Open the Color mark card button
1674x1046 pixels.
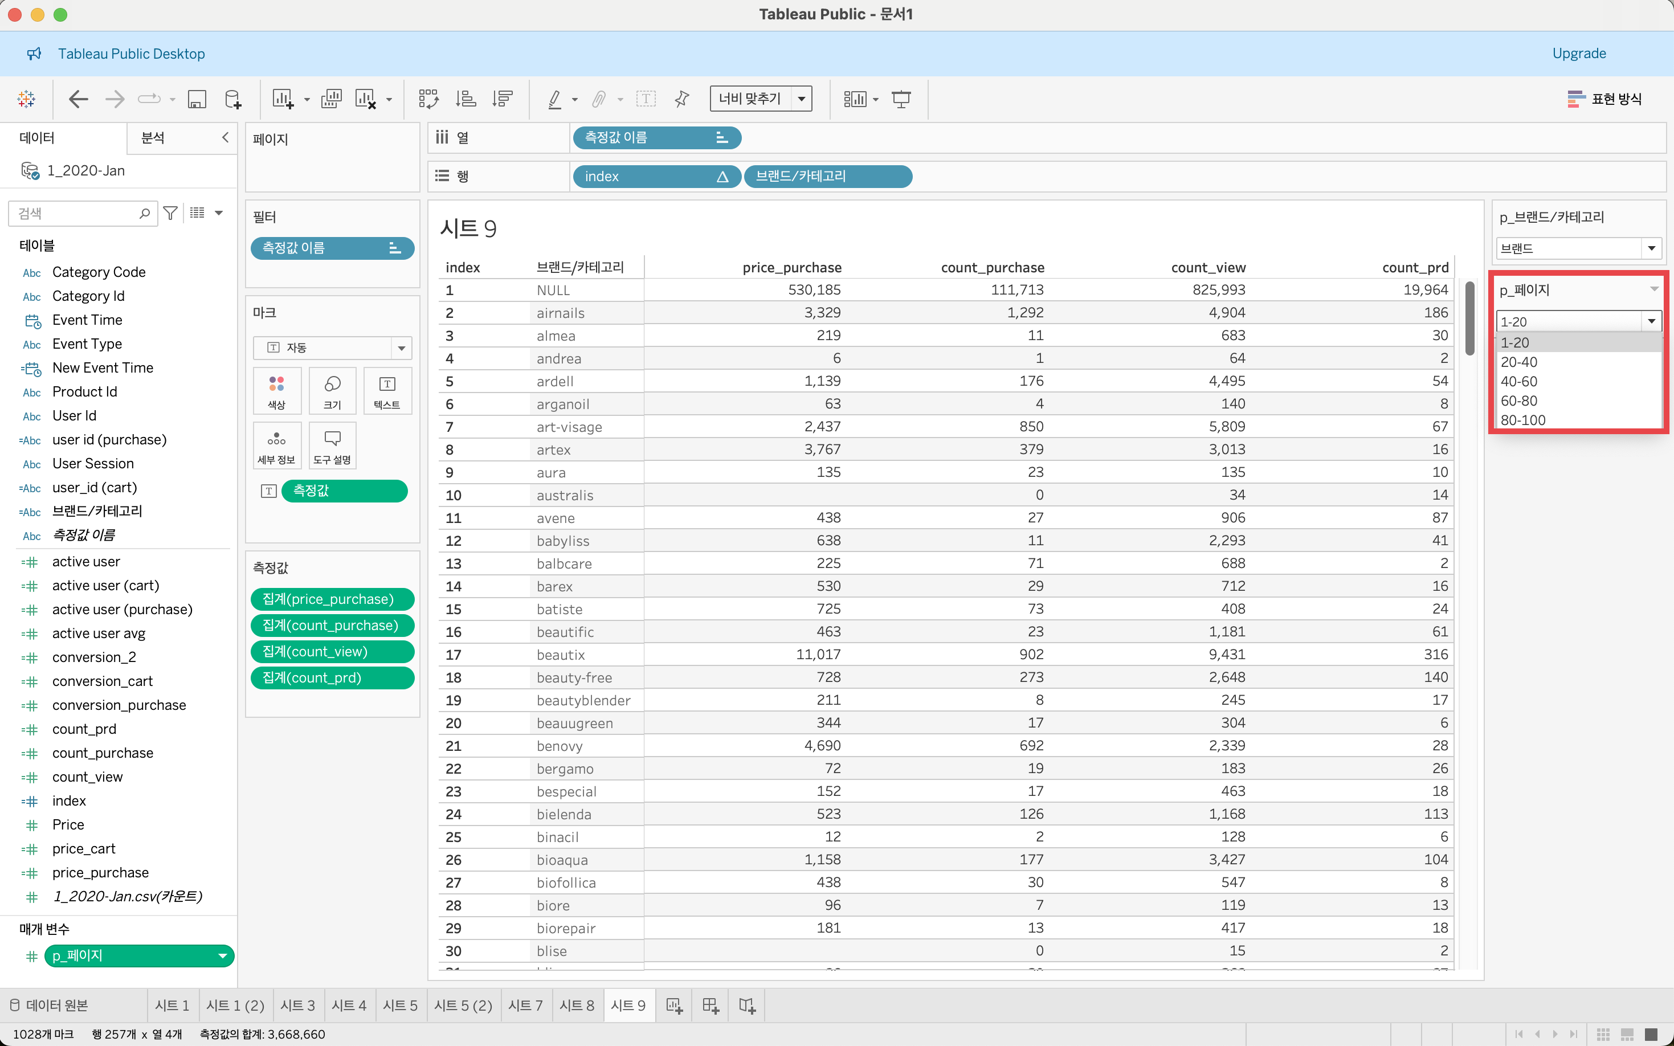point(277,391)
